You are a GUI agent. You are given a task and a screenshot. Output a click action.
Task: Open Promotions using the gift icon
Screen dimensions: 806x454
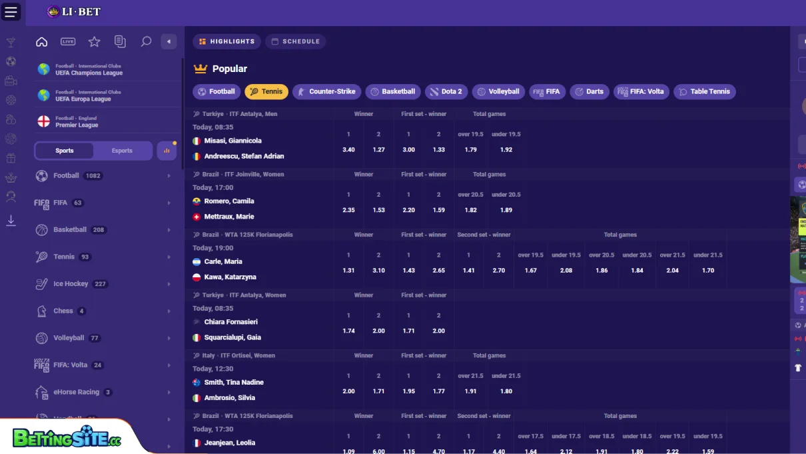pyautogui.click(x=11, y=158)
